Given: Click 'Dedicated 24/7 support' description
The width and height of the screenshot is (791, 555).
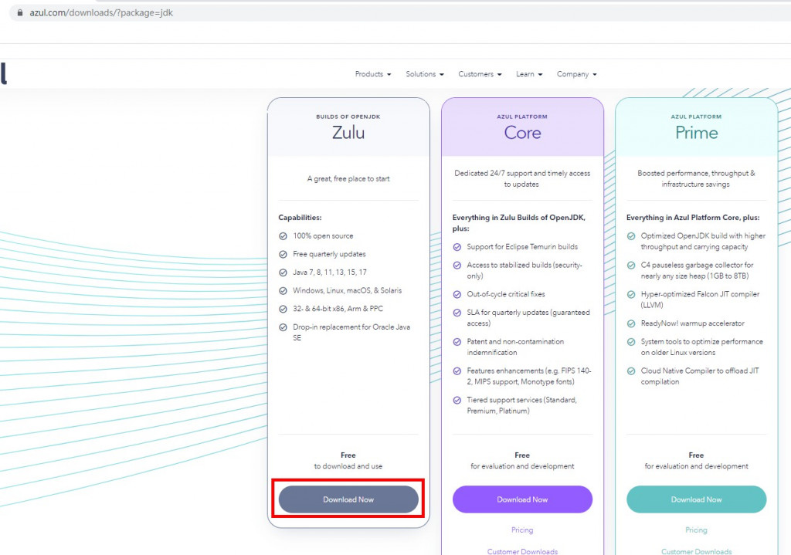Looking at the screenshot, I should 522,179.
